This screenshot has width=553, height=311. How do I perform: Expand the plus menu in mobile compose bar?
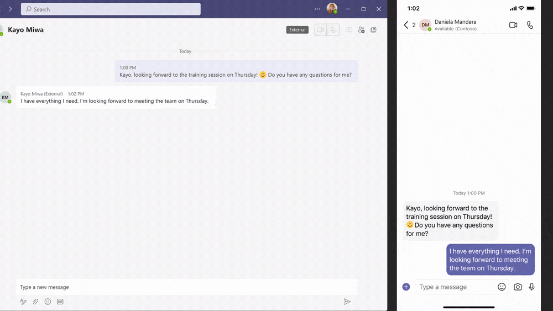[406, 287]
